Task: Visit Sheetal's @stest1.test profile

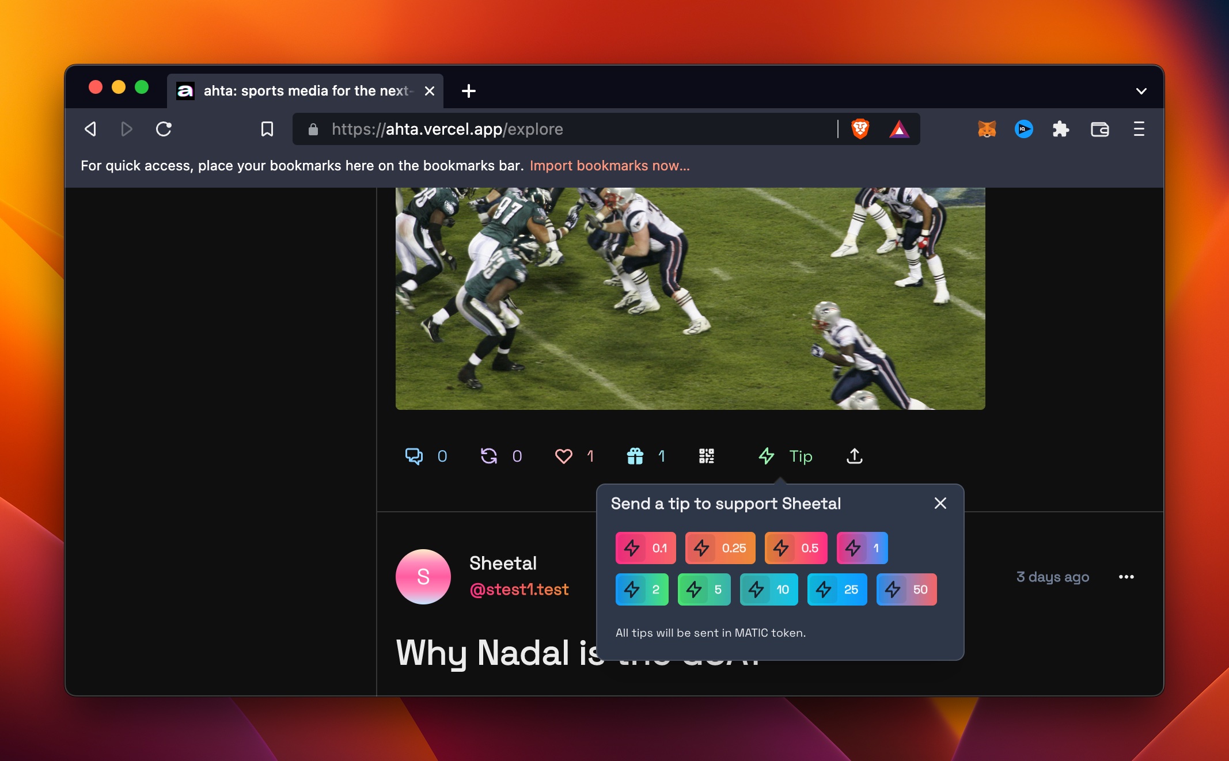Action: [519, 590]
